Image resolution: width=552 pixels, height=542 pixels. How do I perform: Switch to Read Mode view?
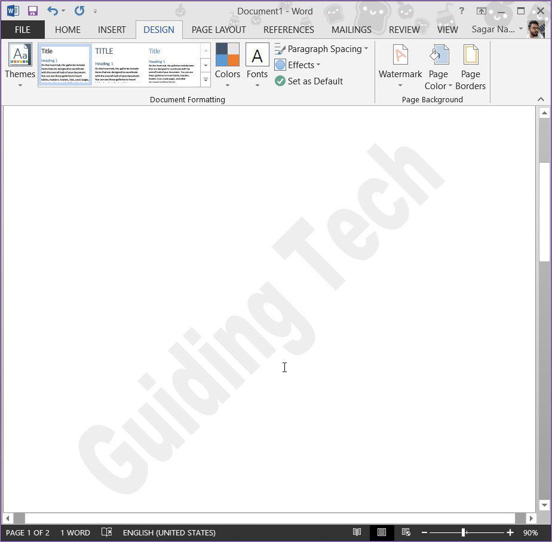tap(357, 532)
